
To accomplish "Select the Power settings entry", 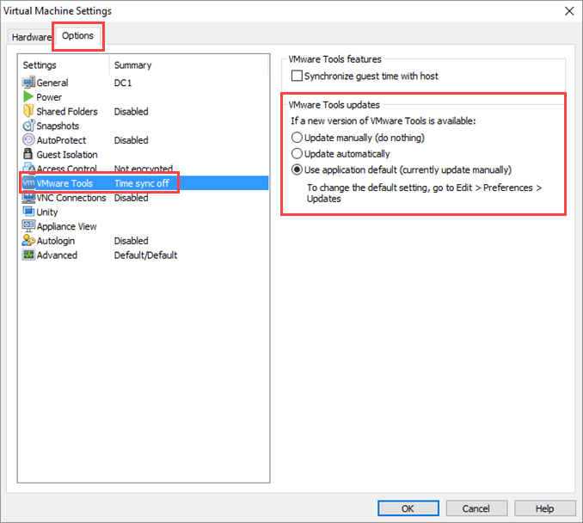I will coord(49,97).
